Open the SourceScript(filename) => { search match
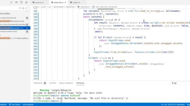Image resolution: width=190 pixels, height=106 pixels. click(12, 28)
